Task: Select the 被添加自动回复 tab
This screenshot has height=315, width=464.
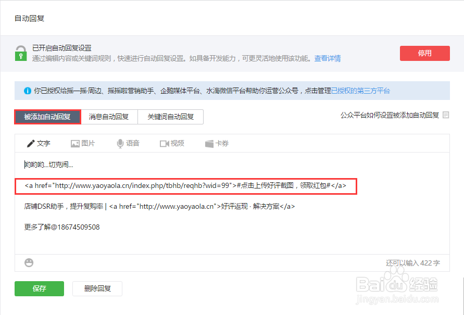Action: [47, 117]
